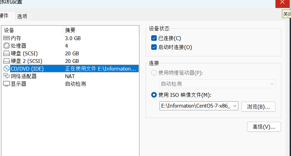Click the 硬盘 (SCSI) disk icon

click(x=7, y=53)
